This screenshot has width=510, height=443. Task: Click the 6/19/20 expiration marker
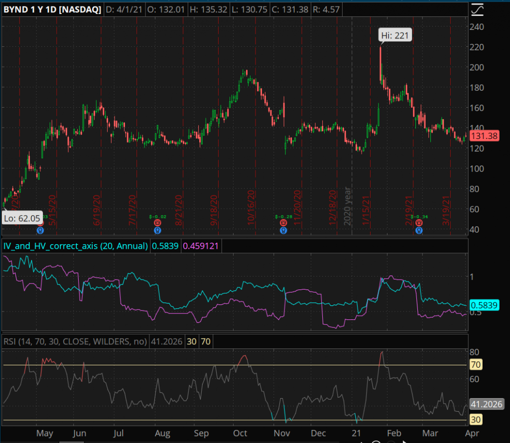[97, 210]
